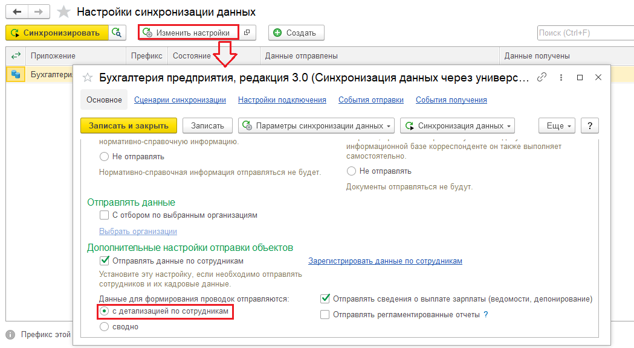Image resolution: width=634 pixels, height=348 pixels.
Task: Click Выбрать организации link
Action: (x=138, y=232)
